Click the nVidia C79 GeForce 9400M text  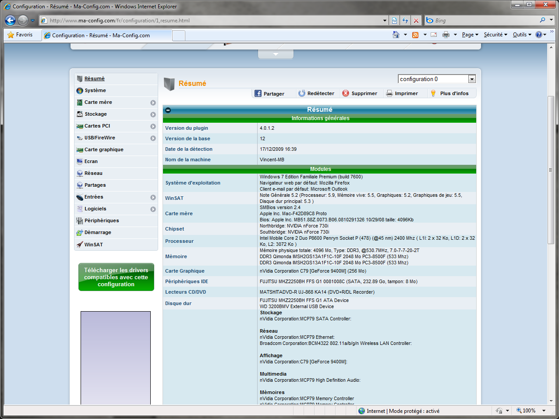[x=313, y=271]
